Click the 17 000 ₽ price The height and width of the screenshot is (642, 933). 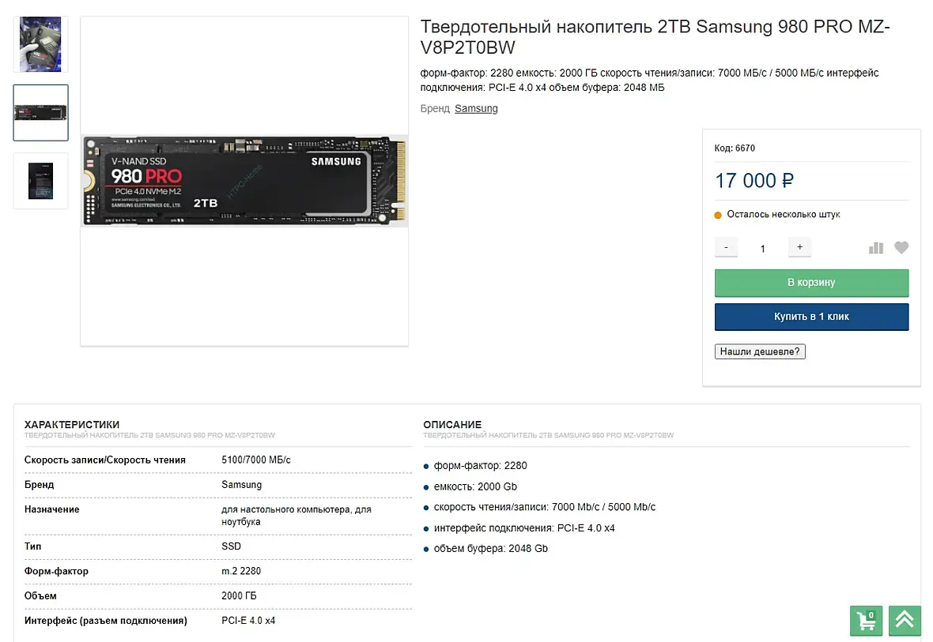pos(754,181)
